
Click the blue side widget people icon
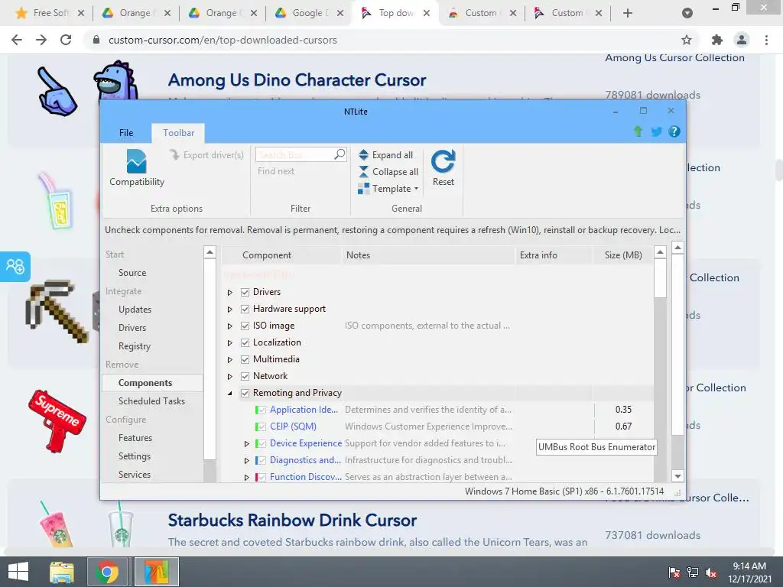(x=15, y=267)
